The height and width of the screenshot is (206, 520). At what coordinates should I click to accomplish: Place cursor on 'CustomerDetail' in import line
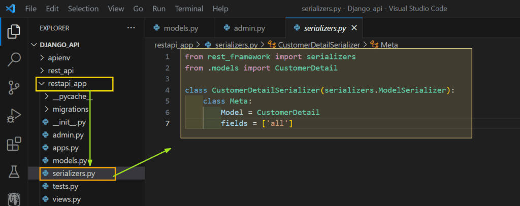[x=306, y=68]
